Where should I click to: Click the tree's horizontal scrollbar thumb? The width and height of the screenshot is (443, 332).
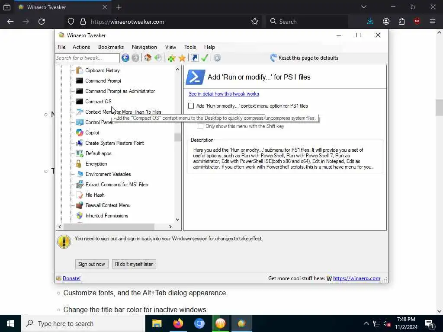point(109,227)
